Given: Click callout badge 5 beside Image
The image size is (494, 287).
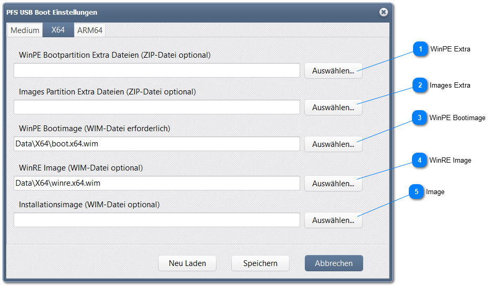Looking at the screenshot, I should pos(416,192).
